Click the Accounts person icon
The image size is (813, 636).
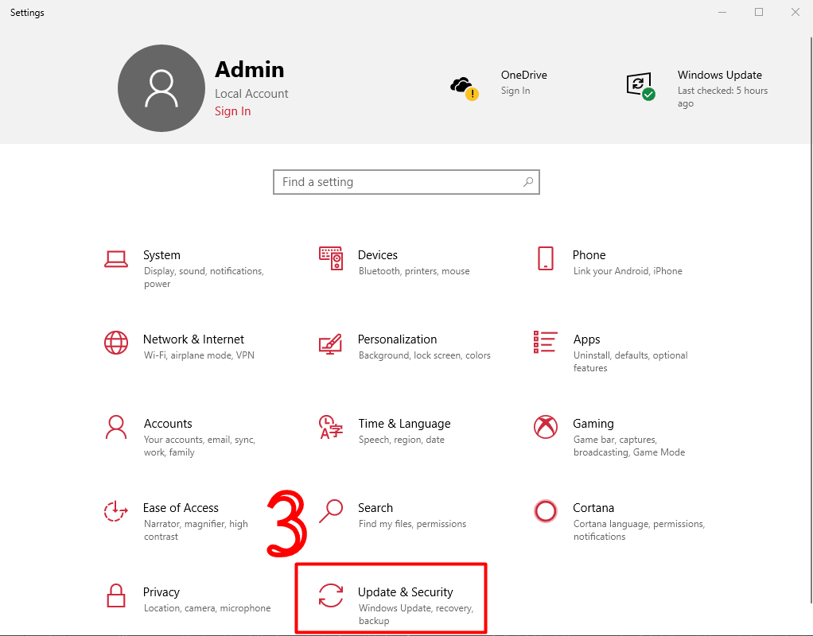click(x=116, y=427)
